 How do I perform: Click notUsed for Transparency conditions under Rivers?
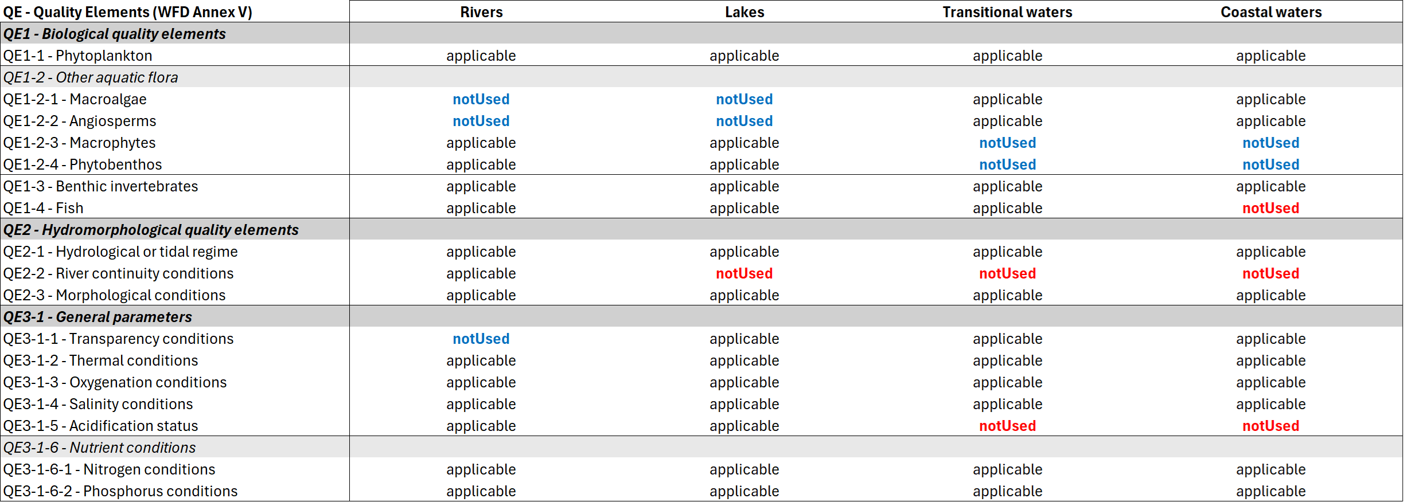point(481,339)
